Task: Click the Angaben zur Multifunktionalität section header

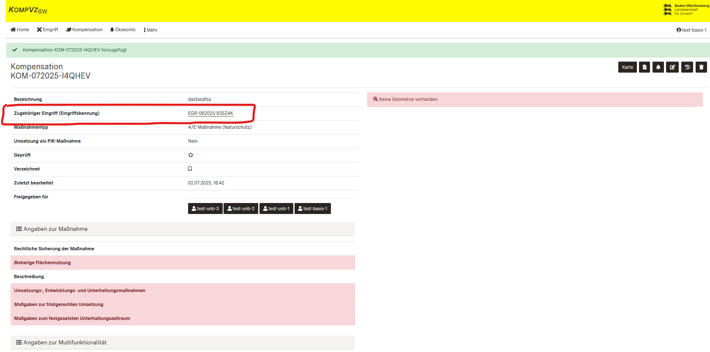Action: tap(183, 342)
